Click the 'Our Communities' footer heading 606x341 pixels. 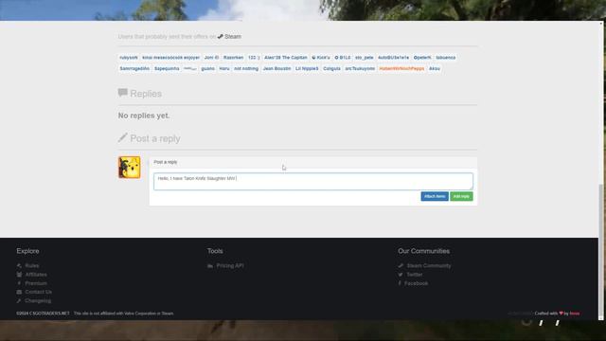[x=423, y=251]
